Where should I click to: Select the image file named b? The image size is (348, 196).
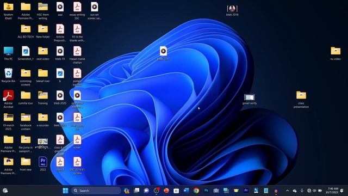point(60,76)
